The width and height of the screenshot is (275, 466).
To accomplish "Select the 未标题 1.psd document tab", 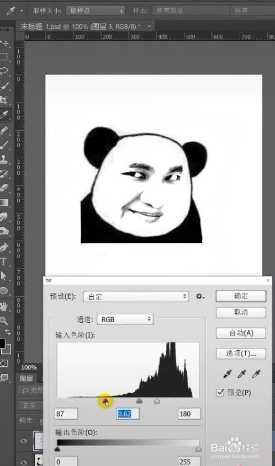I will click(81, 26).
